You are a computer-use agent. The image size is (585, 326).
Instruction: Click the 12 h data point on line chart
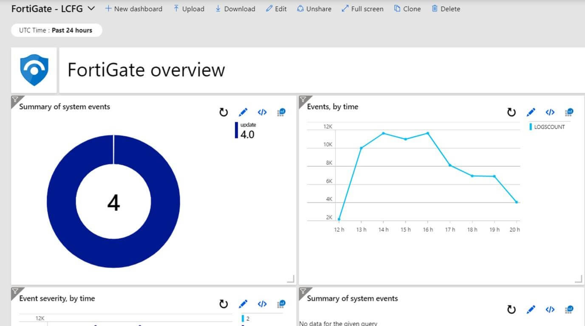tap(339, 219)
